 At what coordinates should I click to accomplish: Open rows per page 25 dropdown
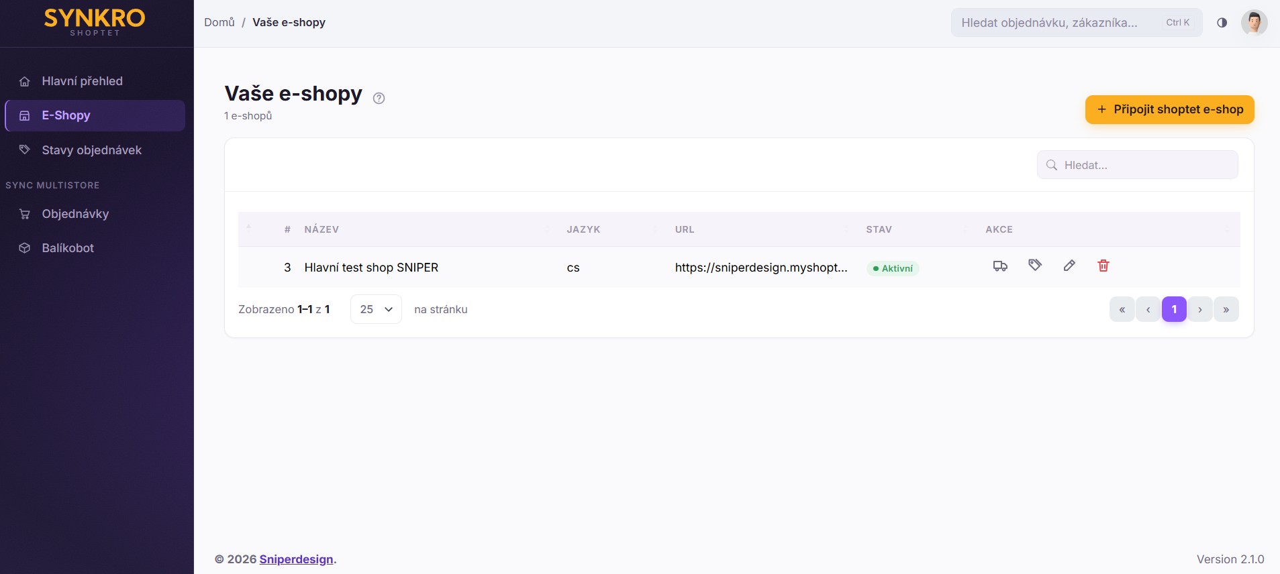point(376,309)
